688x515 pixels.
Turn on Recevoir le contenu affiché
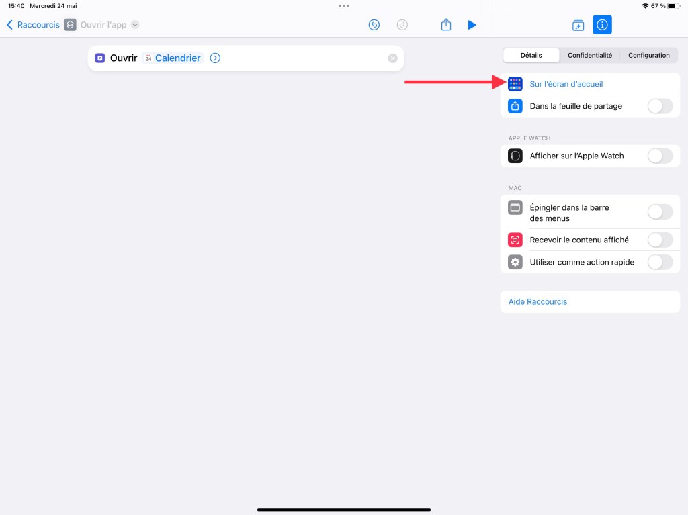click(x=659, y=240)
